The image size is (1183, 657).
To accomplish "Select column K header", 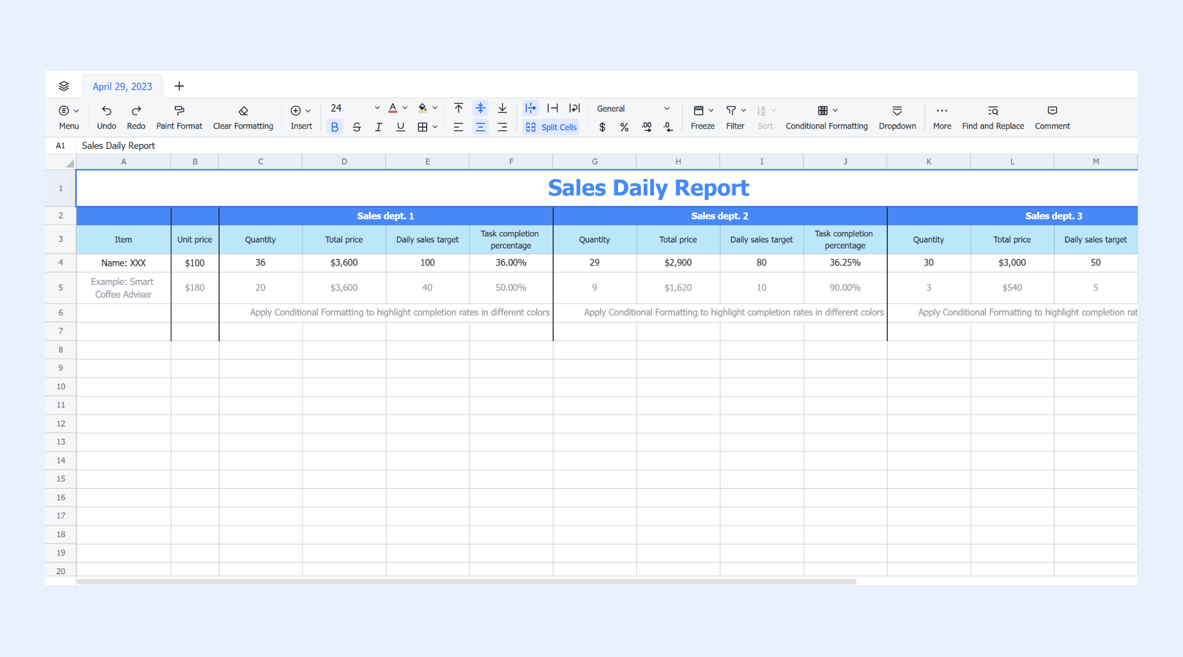I will coord(929,162).
